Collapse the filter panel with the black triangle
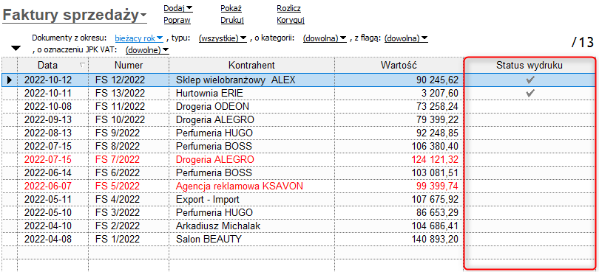 coord(16,49)
